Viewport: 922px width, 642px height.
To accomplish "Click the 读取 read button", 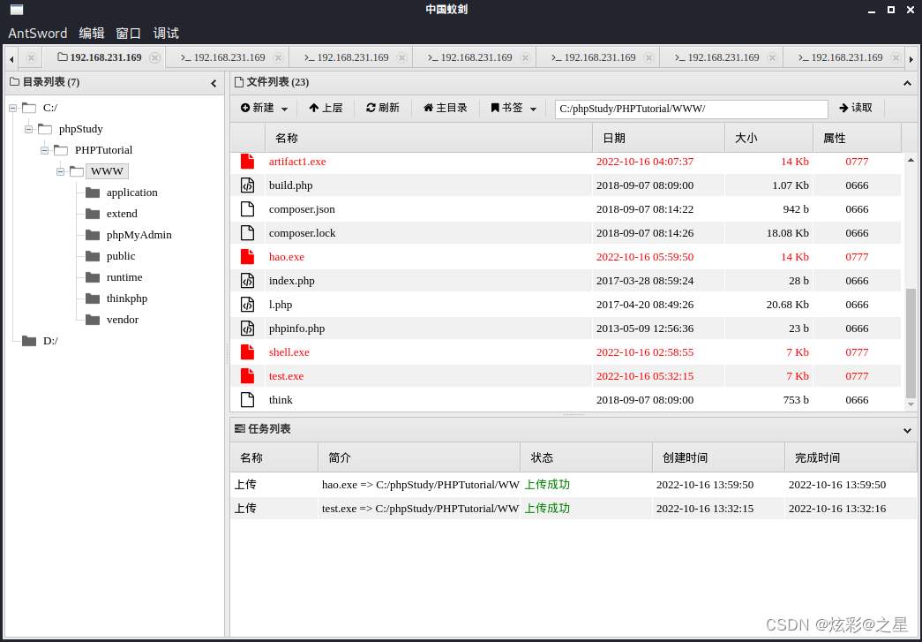I will [x=856, y=109].
